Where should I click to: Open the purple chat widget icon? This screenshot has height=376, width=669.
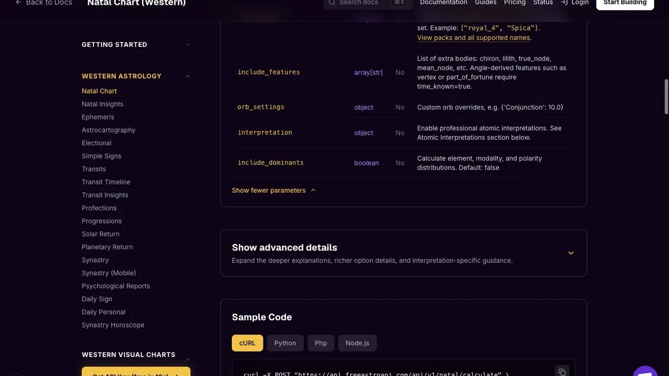pyautogui.click(x=646, y=371)
